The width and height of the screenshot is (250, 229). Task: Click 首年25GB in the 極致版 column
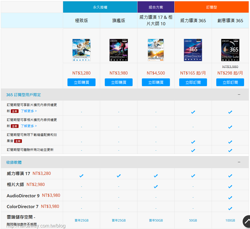(x=82, y=220)
